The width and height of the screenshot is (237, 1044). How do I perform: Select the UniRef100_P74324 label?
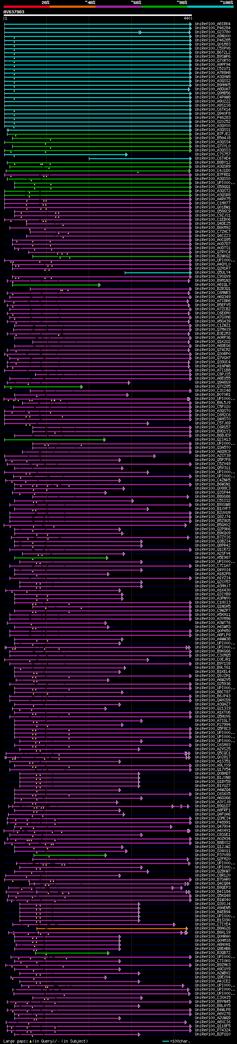pos(213,1030)
